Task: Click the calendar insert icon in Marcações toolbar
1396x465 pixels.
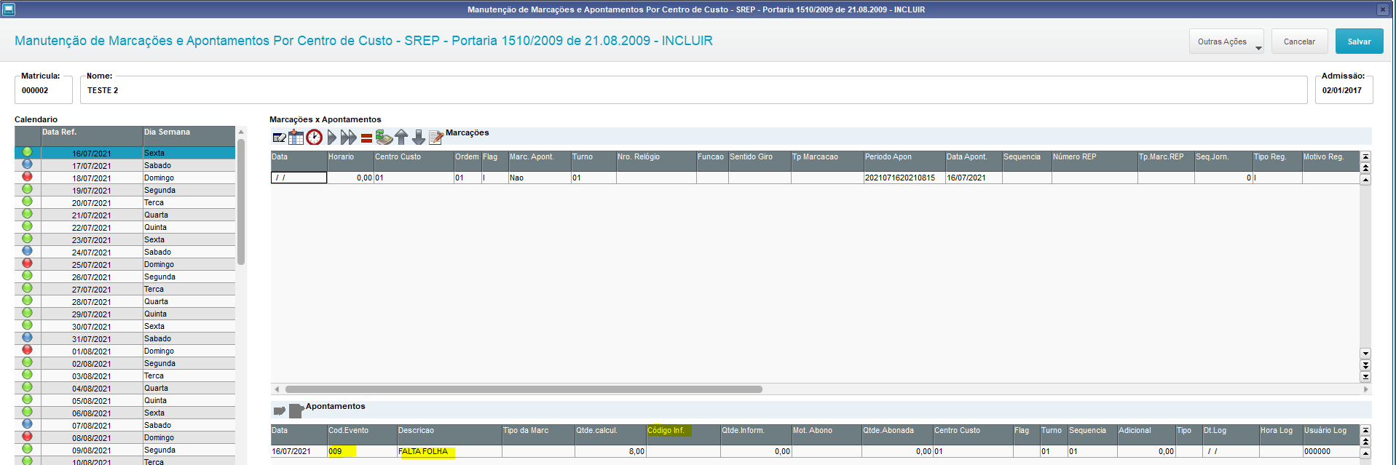Action: [x=296, y=137]
